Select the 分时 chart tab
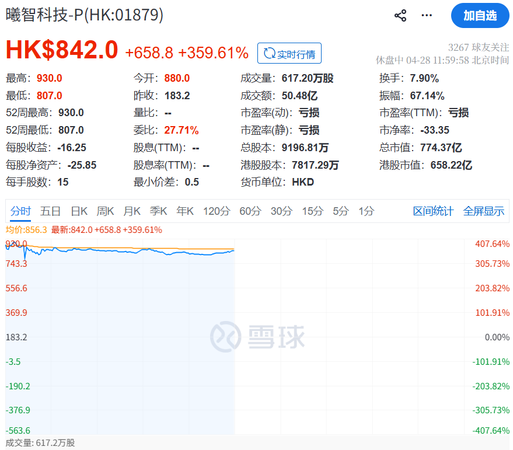This screenshot has height=450, width=513. click(20, 211)
